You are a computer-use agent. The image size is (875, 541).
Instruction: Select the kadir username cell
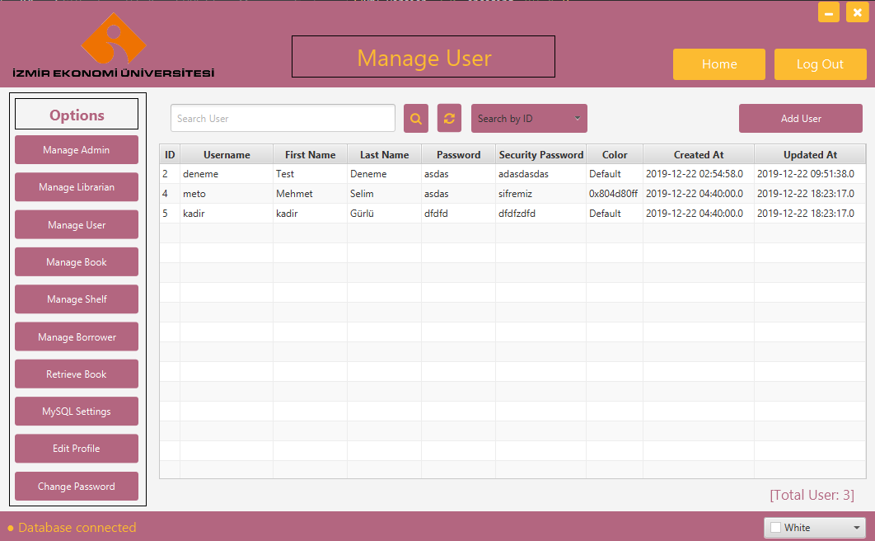[x=227, y=214]
